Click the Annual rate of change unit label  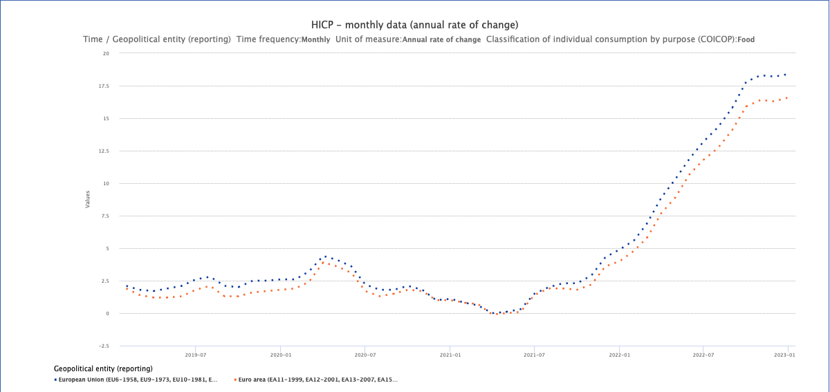point(441,39)
